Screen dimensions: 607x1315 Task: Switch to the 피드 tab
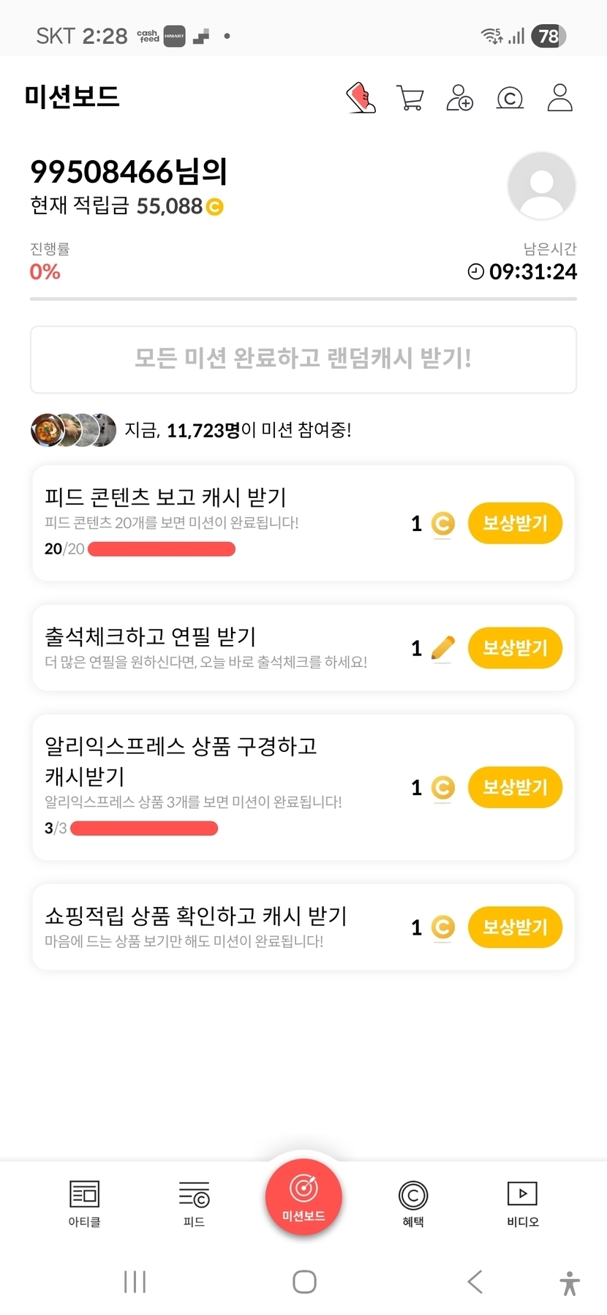coord(194,1203)
